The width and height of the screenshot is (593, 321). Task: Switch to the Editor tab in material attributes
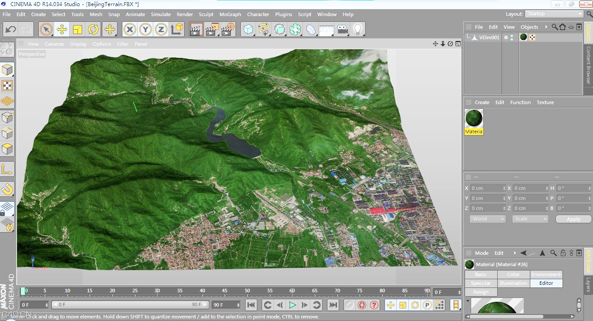546,283
